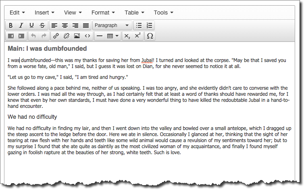304x190 pixels.
Task: Insert a bulleted list
Action: pos(139,25)
